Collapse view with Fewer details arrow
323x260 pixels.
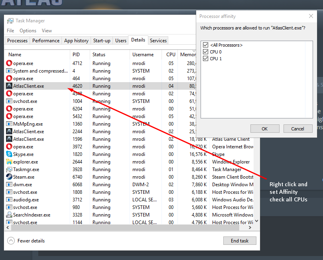click(11, 241)
